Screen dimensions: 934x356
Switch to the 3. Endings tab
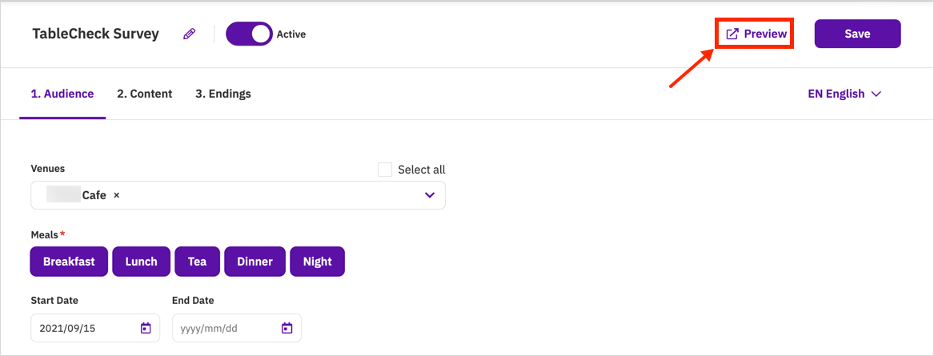tap(222, 94)
